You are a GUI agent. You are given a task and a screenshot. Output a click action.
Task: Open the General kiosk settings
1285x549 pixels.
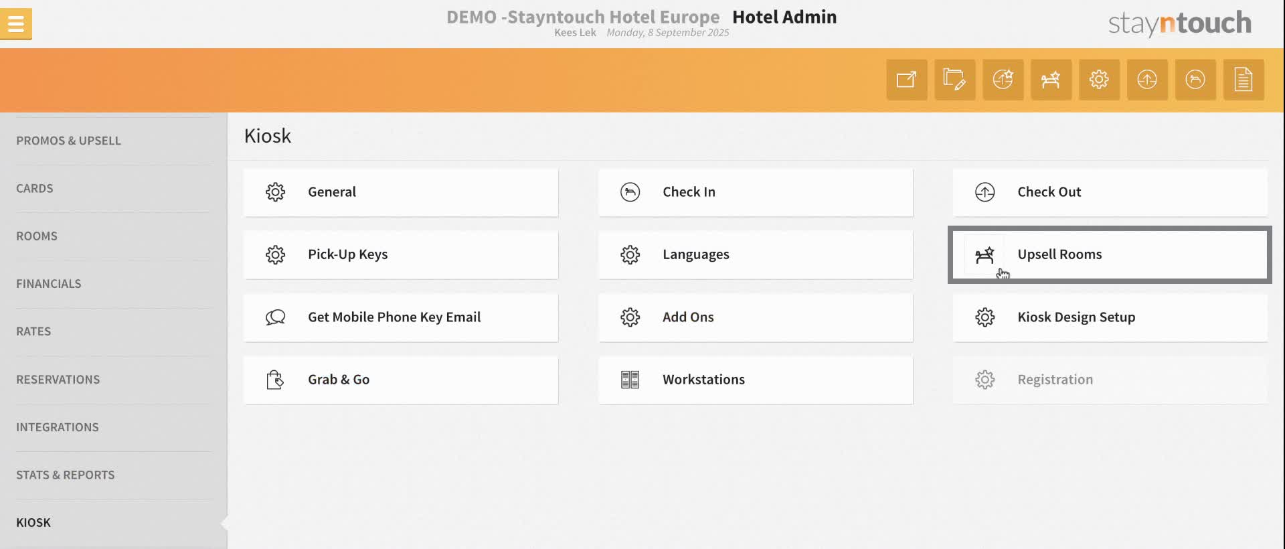tap(401, 192)
